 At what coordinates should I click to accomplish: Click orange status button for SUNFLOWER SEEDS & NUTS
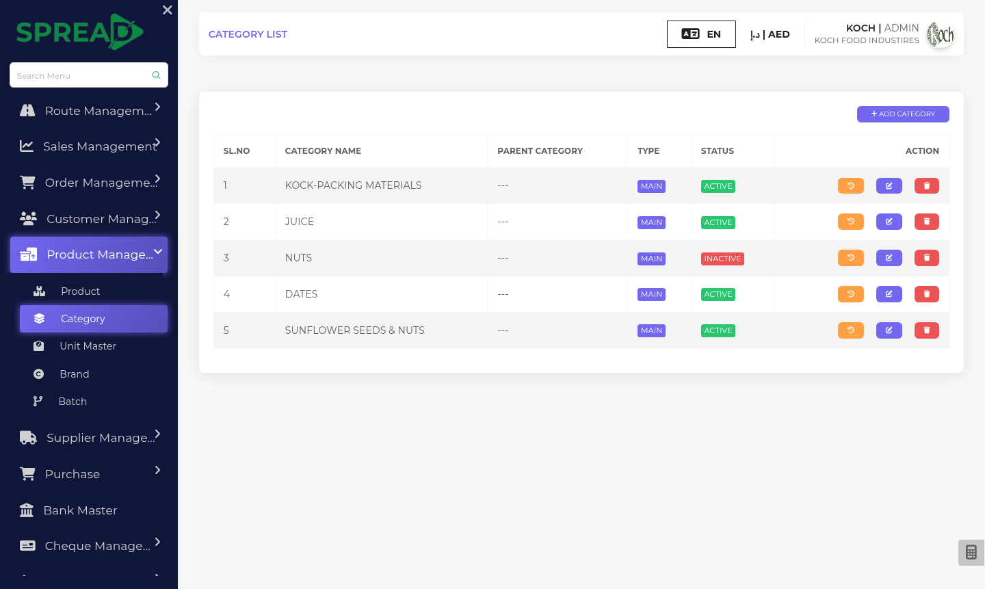point(851,330)
